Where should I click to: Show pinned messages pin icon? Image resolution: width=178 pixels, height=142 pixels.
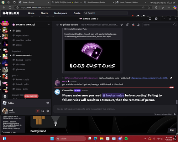coord(133,25)
